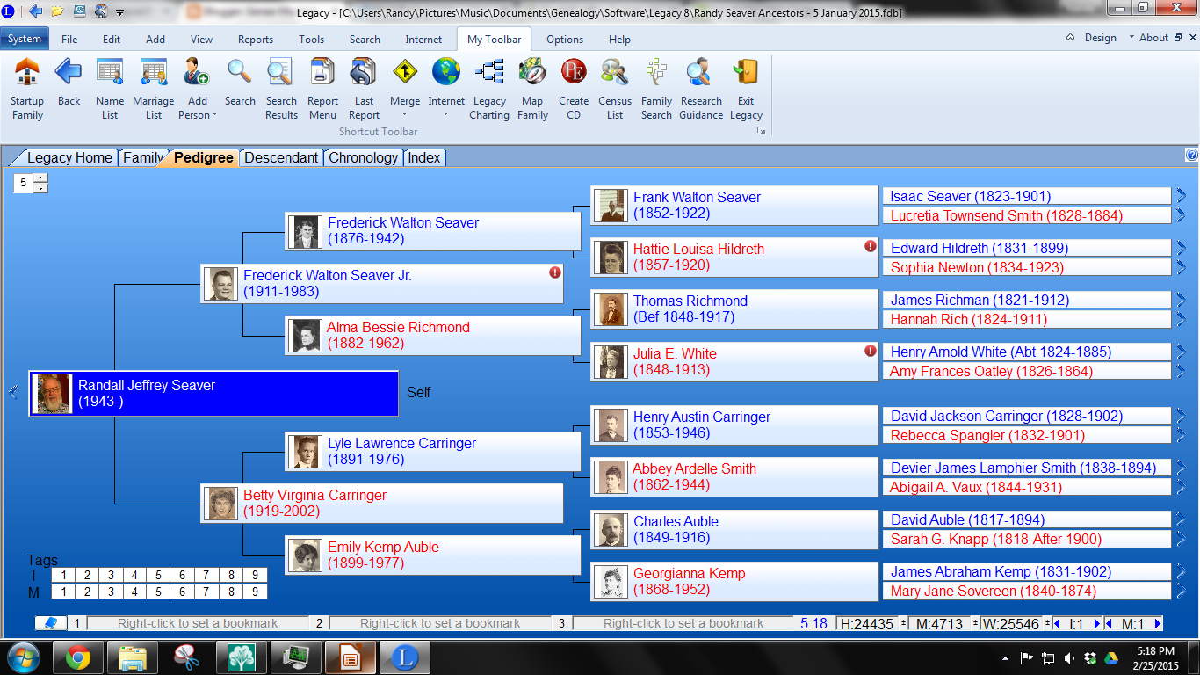Open Research Guidance tool
Image resolution: width=1200 pixels, height=675 pixels.
pos(701,89)
